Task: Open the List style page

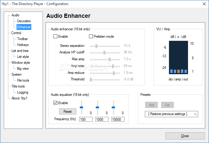Action: pos(23,57)
